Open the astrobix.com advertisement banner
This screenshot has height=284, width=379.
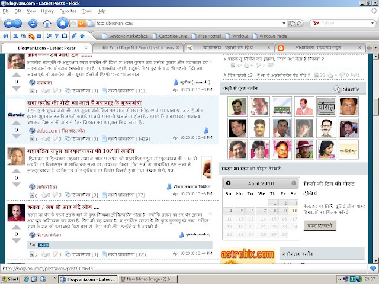pyautogui.click(x=248, y=256)
